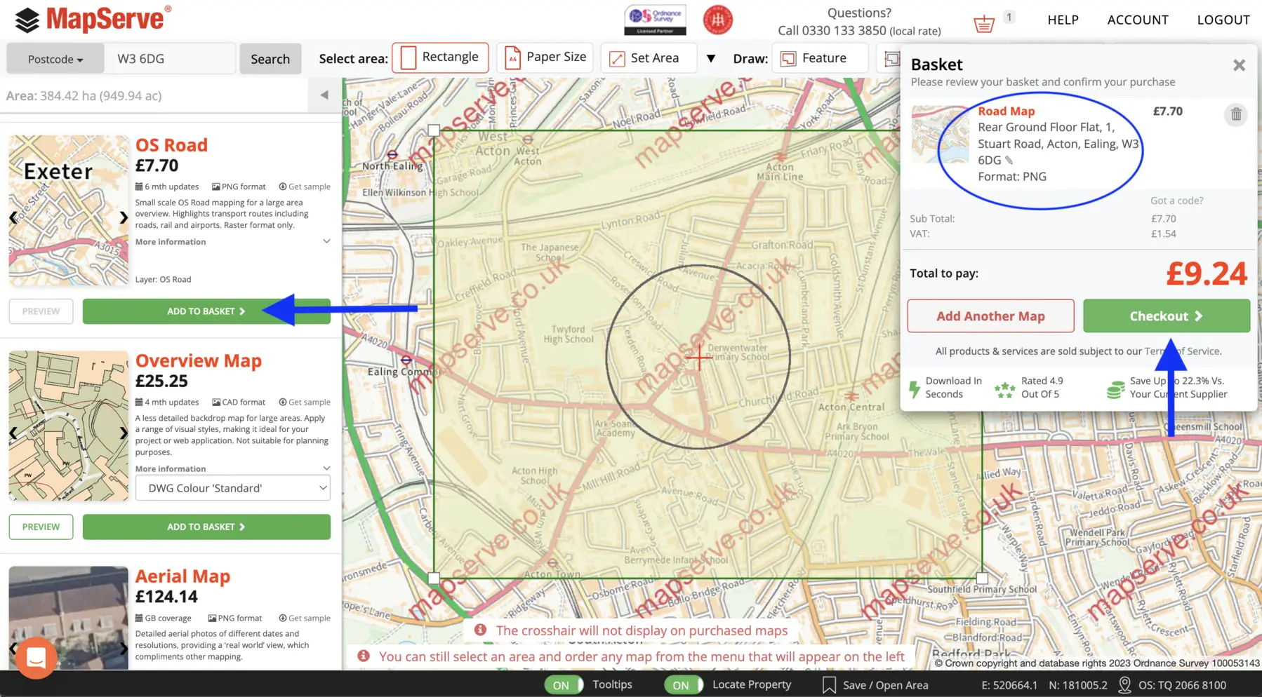Click the OS: TQ 2066 8100 reference
Screen dimensions: 1262x697
[1182, 685]
